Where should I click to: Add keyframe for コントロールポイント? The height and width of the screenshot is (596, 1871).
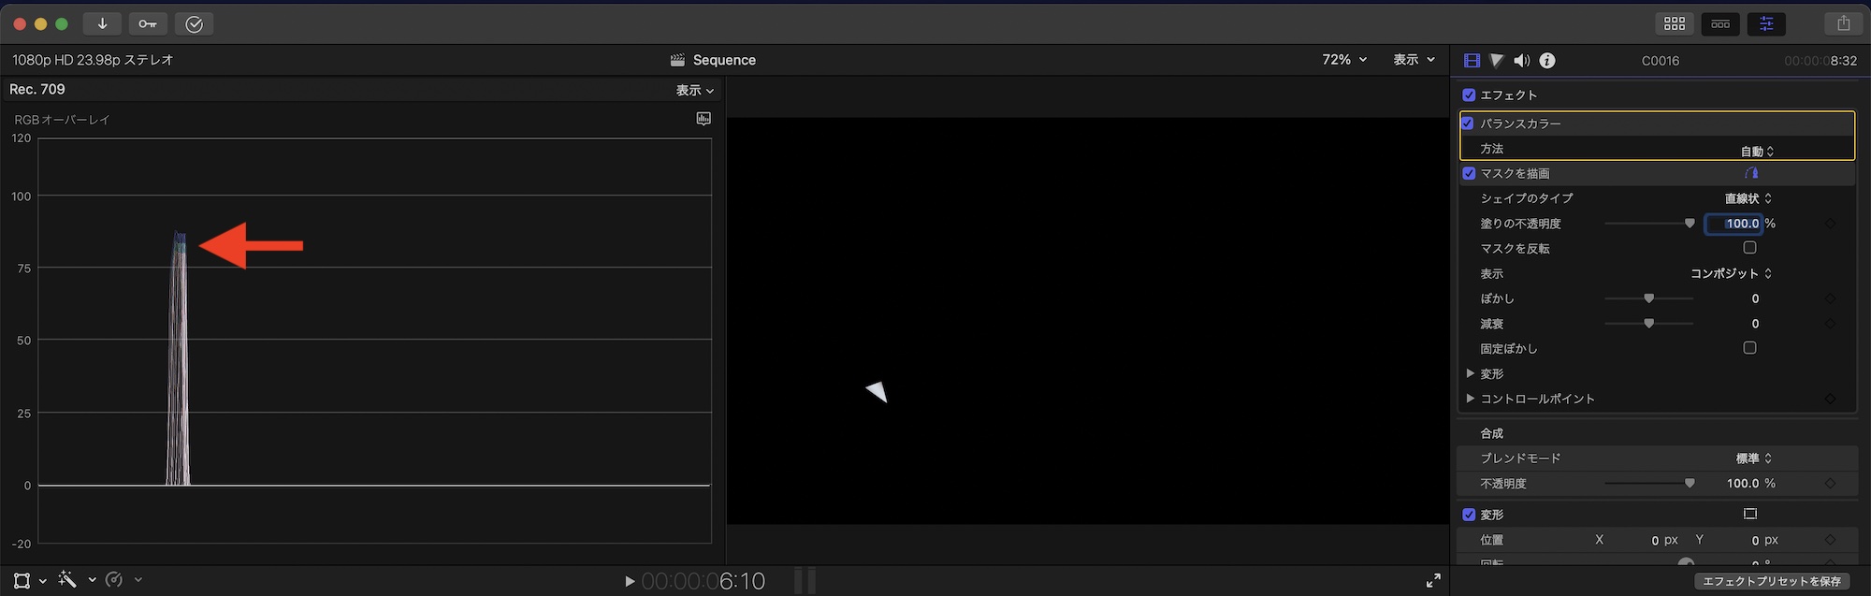[1830, 399]
